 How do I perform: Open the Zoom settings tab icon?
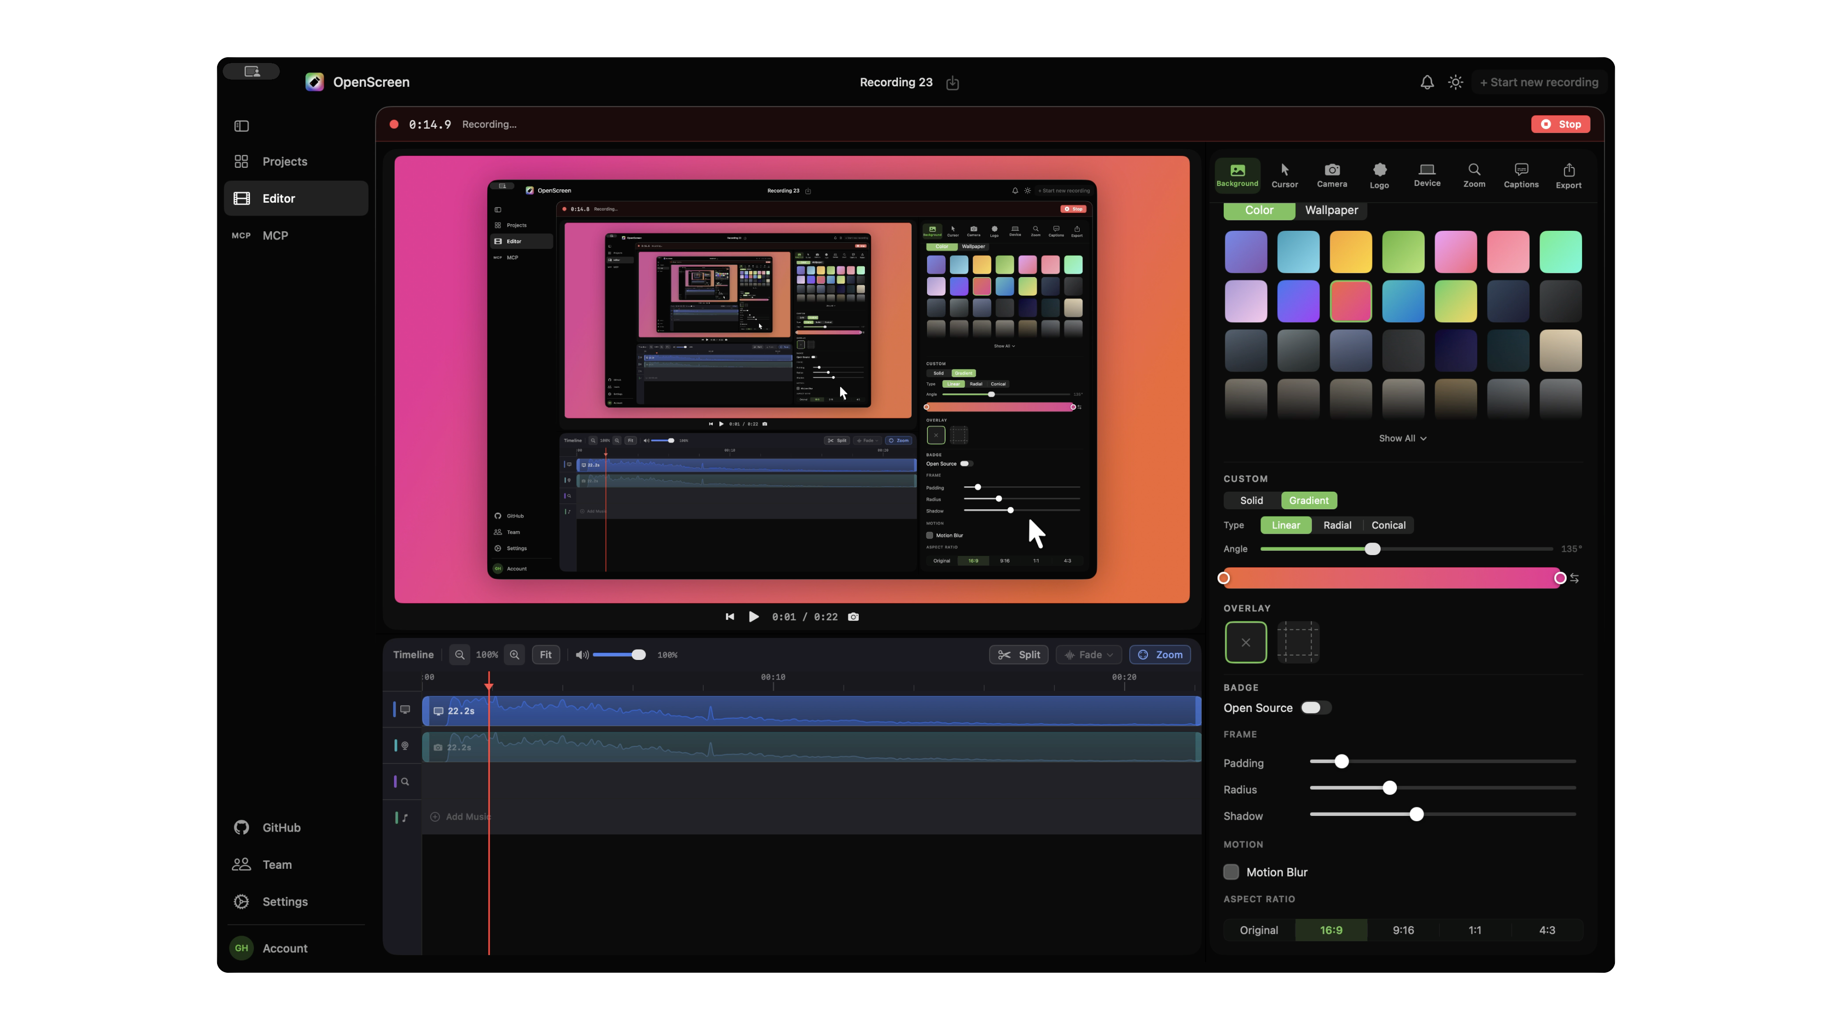[x=1474, y=175]
